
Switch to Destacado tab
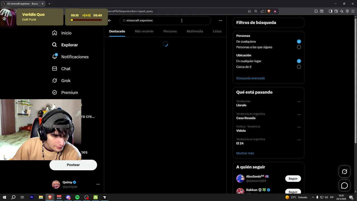(x=117, y=31)
